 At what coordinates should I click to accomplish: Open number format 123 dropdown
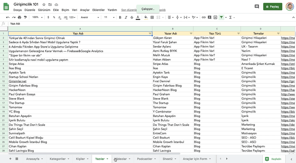72,17
